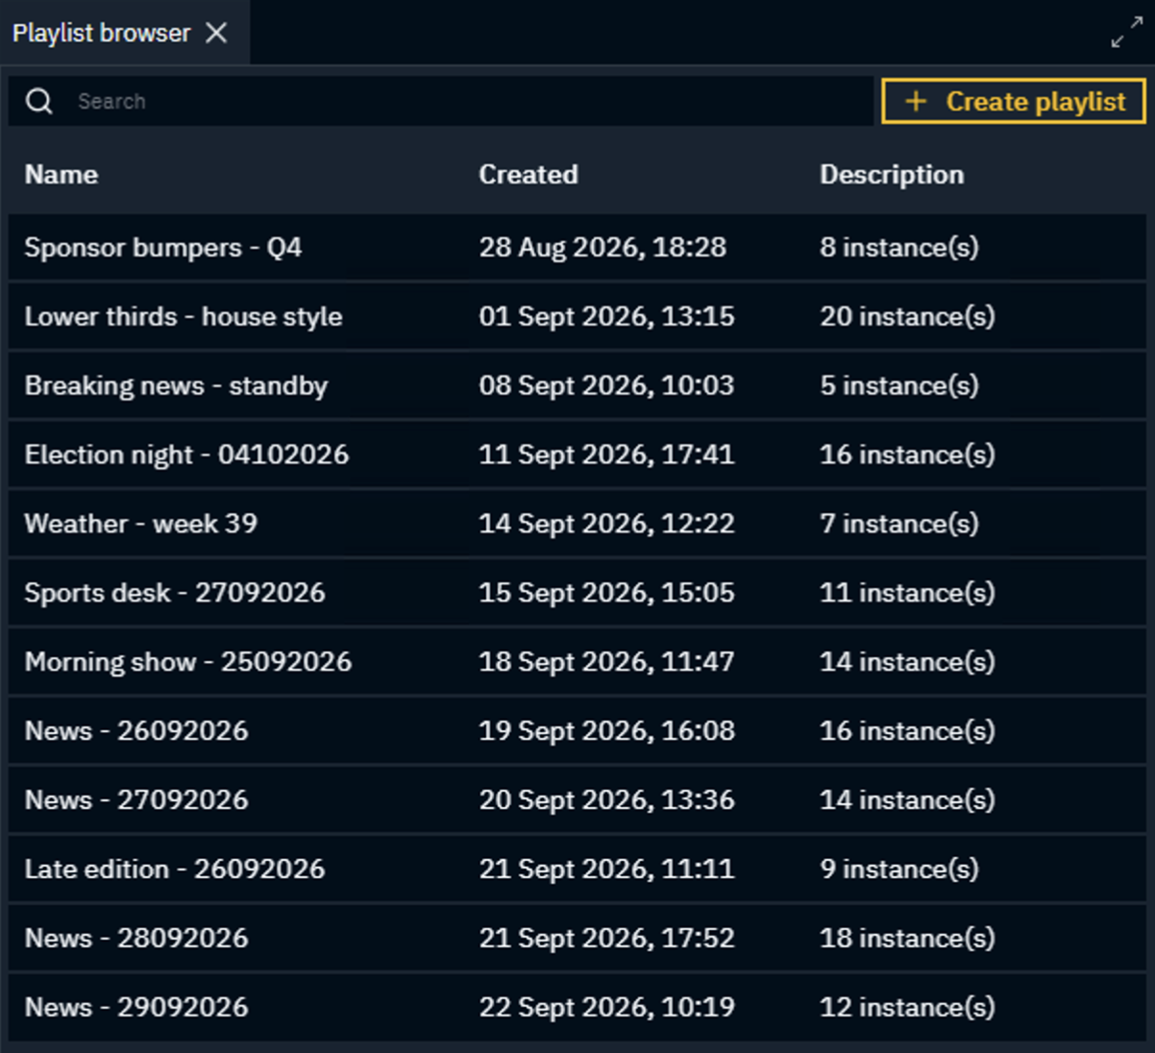Click the 7 instance(s) description cell
Screen dimensions: 1155x1053
(x=899, y=524)
